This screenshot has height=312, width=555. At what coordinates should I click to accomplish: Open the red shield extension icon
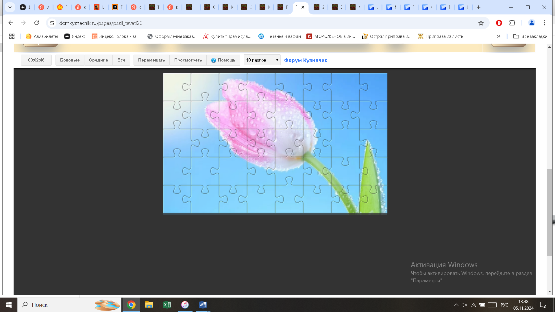pyautogui.click(x=499, y=23)
